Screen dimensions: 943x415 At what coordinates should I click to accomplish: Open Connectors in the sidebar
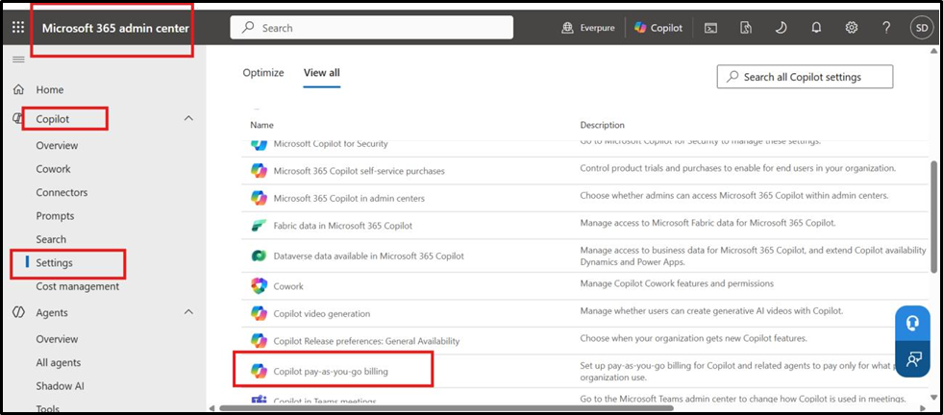pos(62,192)
